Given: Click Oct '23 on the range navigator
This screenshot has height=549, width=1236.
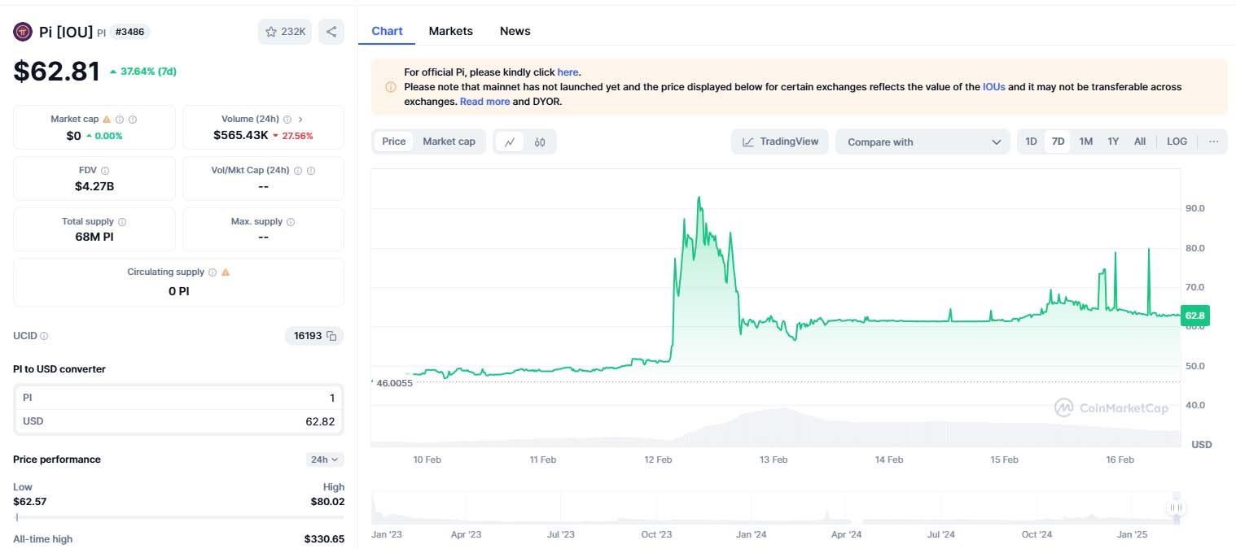Looking at the screenshot, I should [x=656, y=534].
